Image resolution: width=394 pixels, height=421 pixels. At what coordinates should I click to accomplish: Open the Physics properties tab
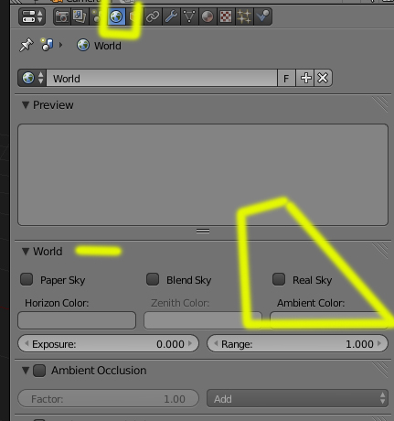[262, 16]
